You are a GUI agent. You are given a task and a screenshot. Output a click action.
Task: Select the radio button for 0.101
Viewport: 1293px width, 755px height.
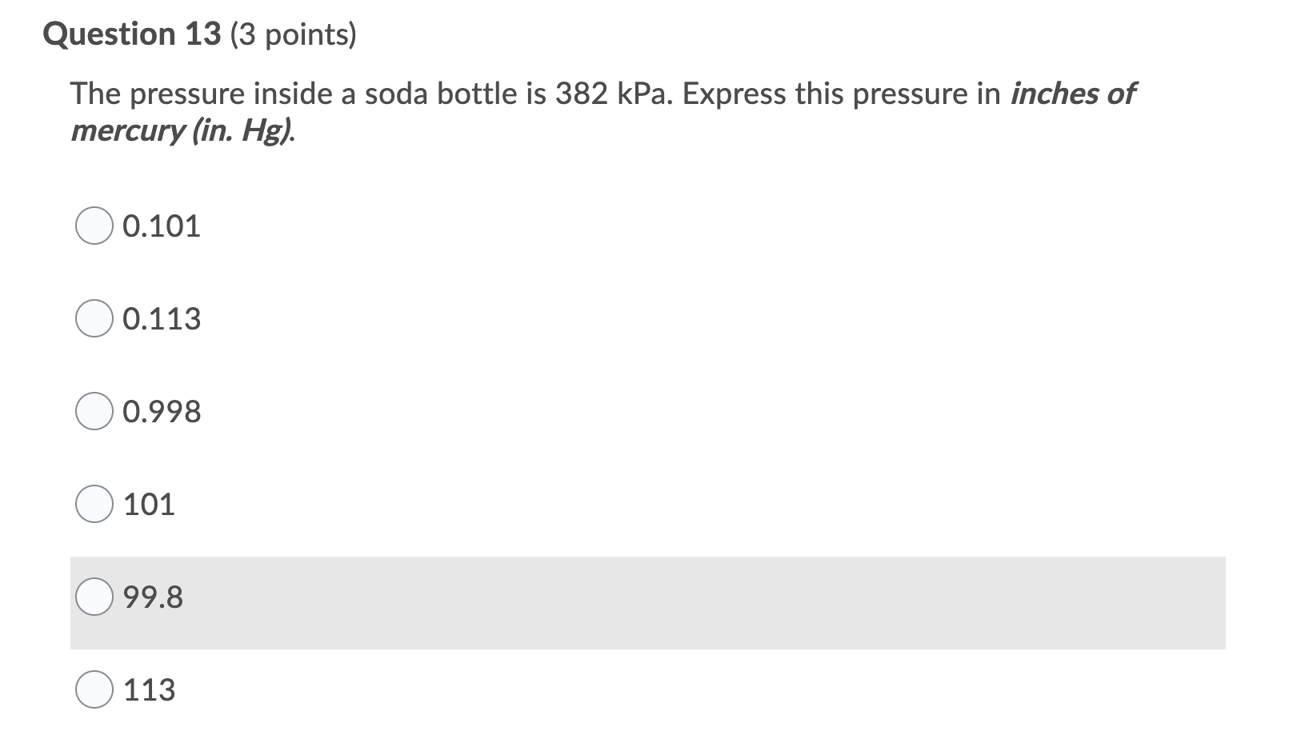pyautogui.click(x=94, y=227)
